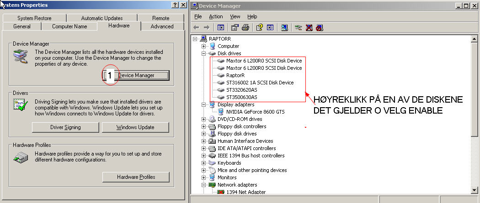
Task: Click the Human Interface Devices icon
Action: (212, 141)
